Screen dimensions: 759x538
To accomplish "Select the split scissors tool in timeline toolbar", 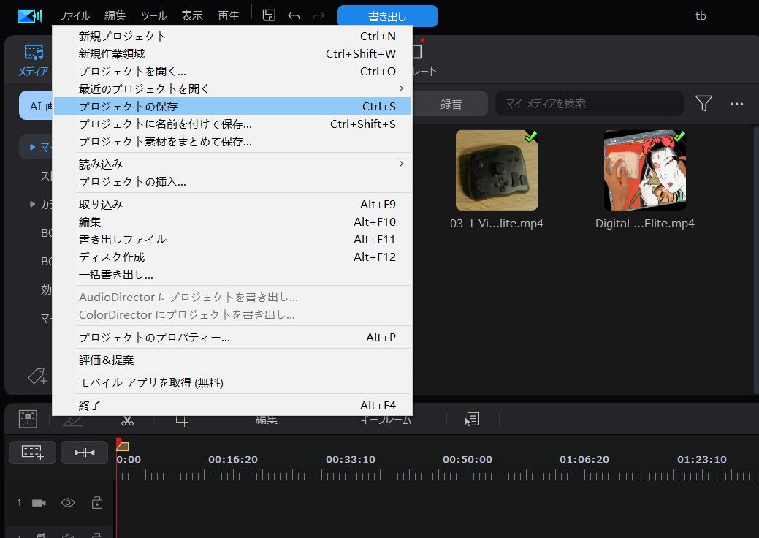I will [127, 420].
